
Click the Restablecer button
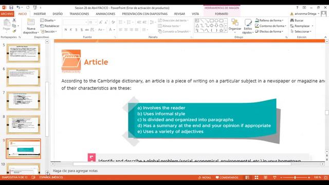50,26
